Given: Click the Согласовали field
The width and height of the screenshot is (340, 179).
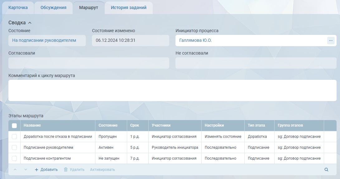Looking at the screenshot, I should [89, 63].
